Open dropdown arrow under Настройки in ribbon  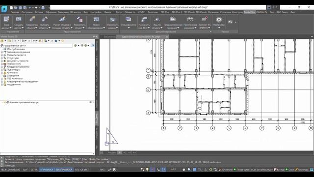tap(219, 28)
